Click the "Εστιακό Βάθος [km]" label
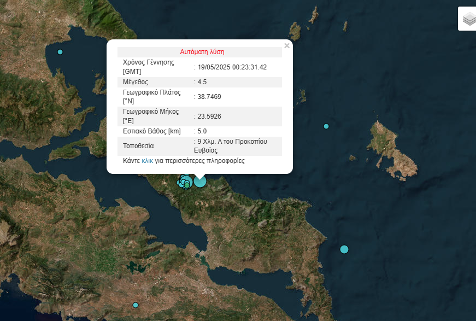The image size is (476, 321). point(151,131)
